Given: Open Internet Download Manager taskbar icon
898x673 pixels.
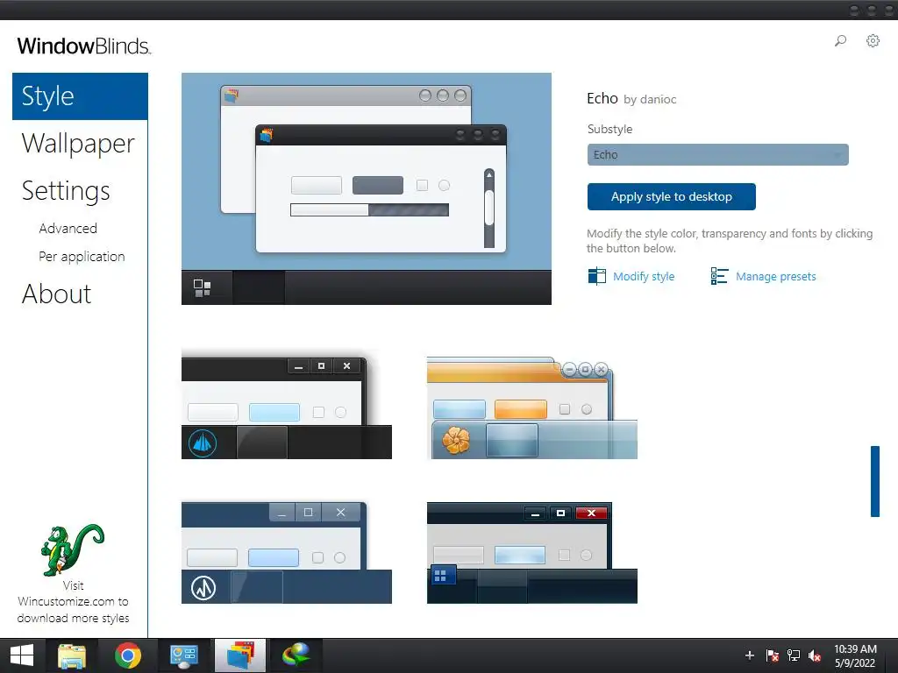Looking at the screenshot, I should coord(296,655).
